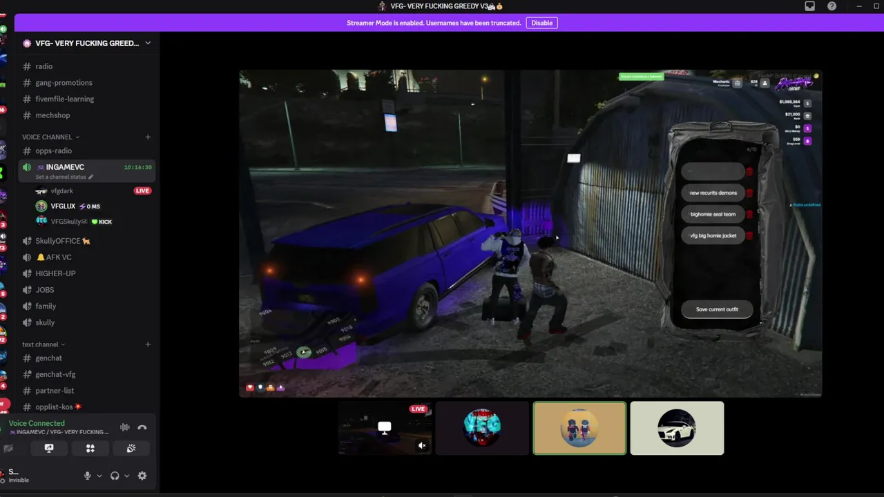Delete bighomie seal team outfit trash icon
884x497 pixels.
point(749,214)
